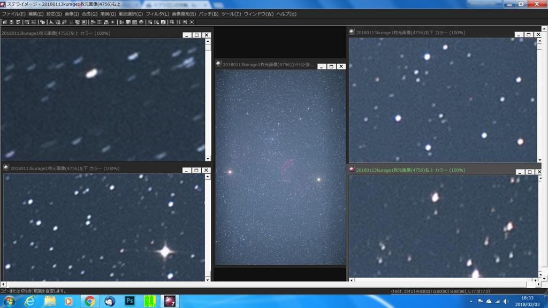548x308 pixels.
Task: Open the 画像復元(R) menu
Action: (x=184, y=14)
